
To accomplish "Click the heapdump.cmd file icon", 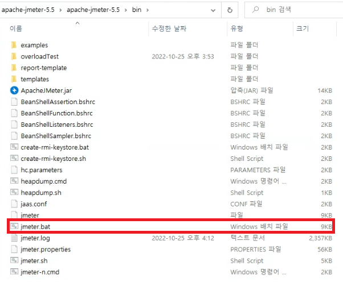I will 14,181.
